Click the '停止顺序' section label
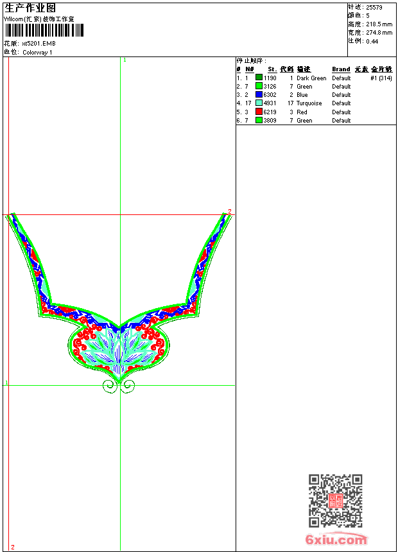 click(251, 60)
